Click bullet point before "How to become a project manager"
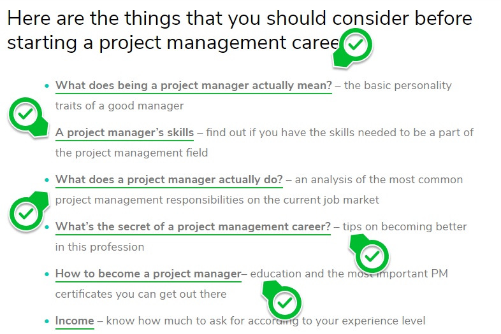This screenshot has width=501, height=334. [47, 274]
